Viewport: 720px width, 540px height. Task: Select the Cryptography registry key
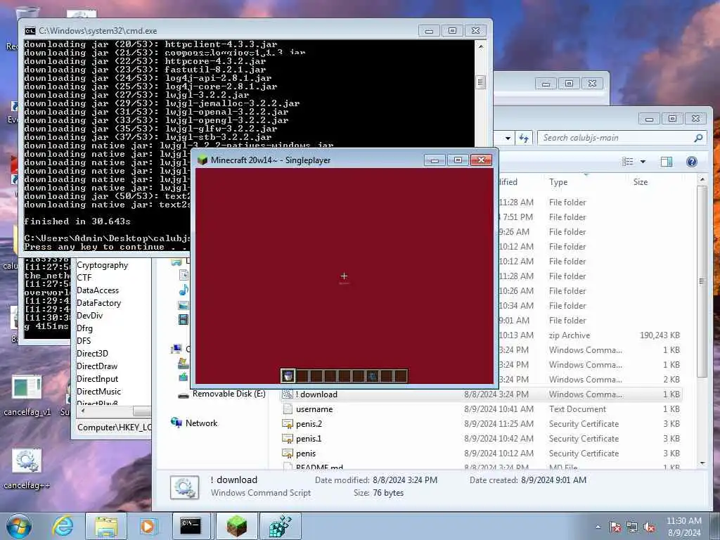pos(102,265)
